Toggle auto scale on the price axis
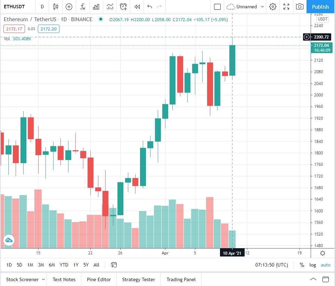Viewport: 335px width, 286px height. [325, 265]
